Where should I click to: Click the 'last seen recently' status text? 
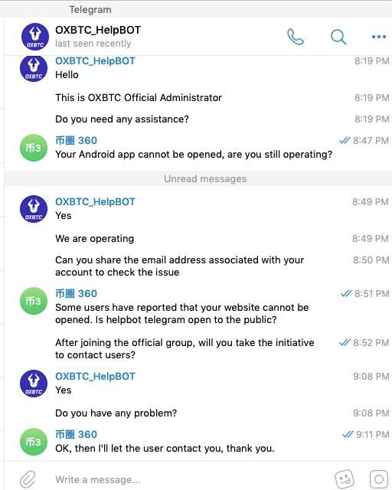click(93, 44)
